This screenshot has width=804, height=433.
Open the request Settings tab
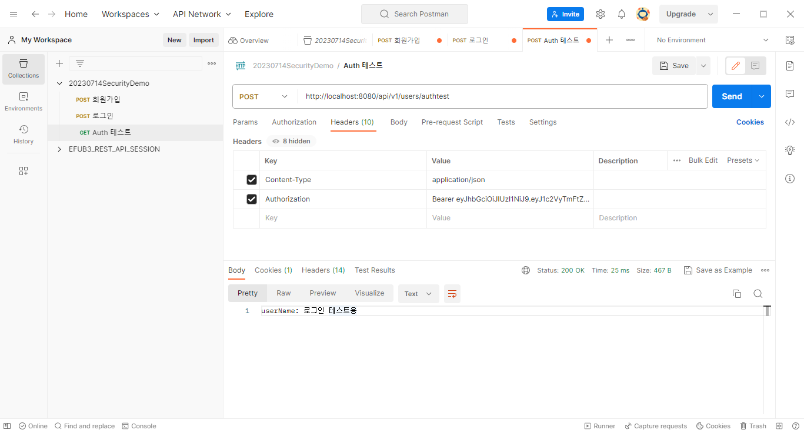click(543, 122)
